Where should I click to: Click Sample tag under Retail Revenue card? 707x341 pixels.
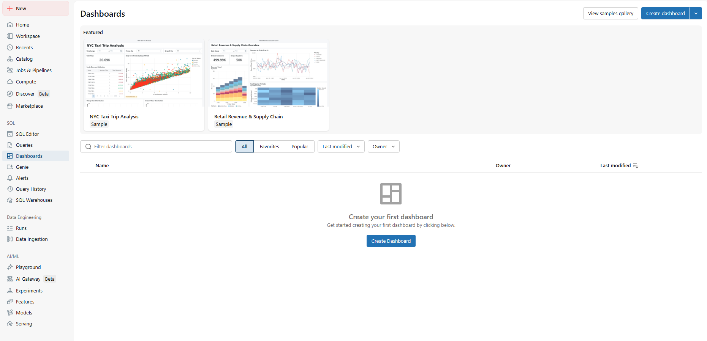224,124
